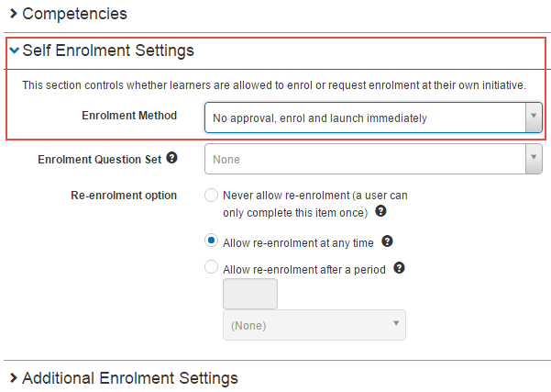Click the down chevron beside Self Enrolment Settings
This screenshot has width=551, height=392.
tap(14, 51)
